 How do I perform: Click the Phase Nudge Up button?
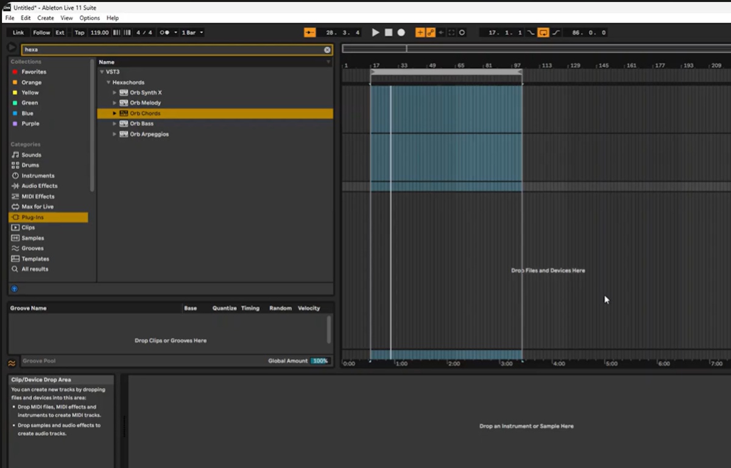tap(127, 32)
